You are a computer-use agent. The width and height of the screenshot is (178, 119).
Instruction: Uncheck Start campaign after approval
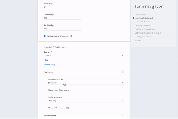point(44,36)
